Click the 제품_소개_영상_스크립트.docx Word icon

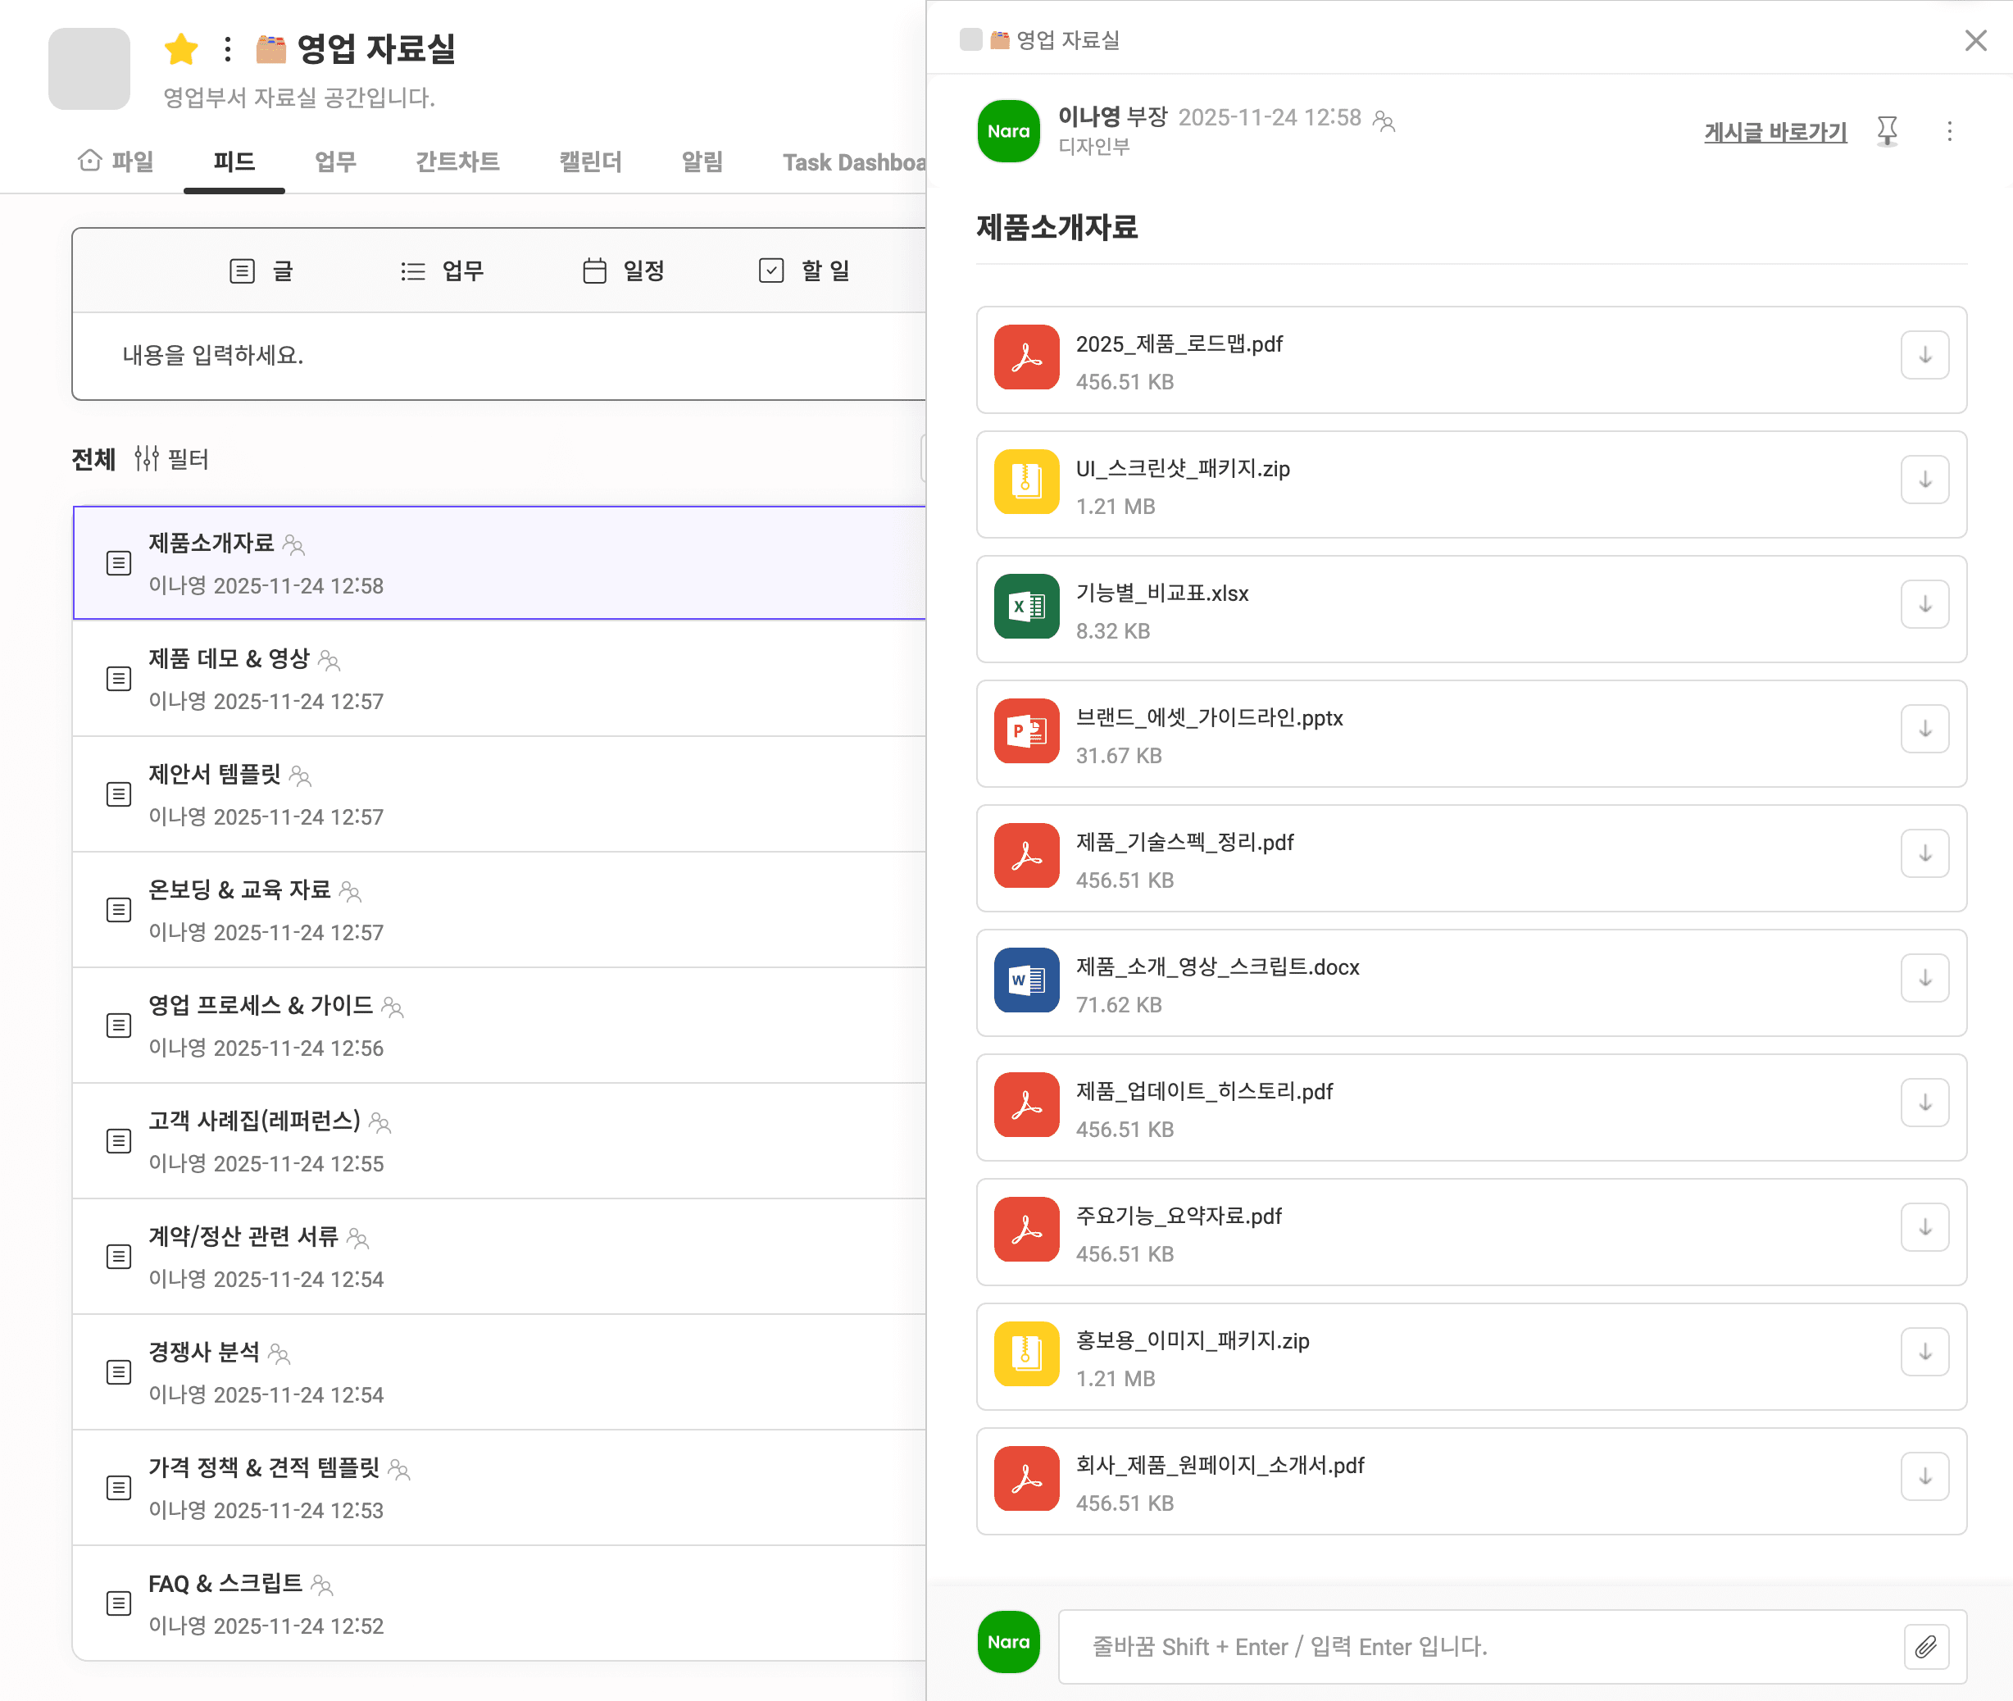(1027, 980)
